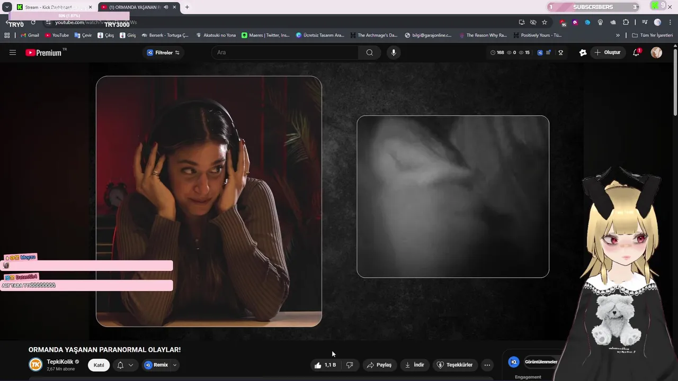The width and height of the screenshot is (678, 381).
Task: Open the Ücretsiz Tasarım Ara bookmark
Action: [320, 35]
